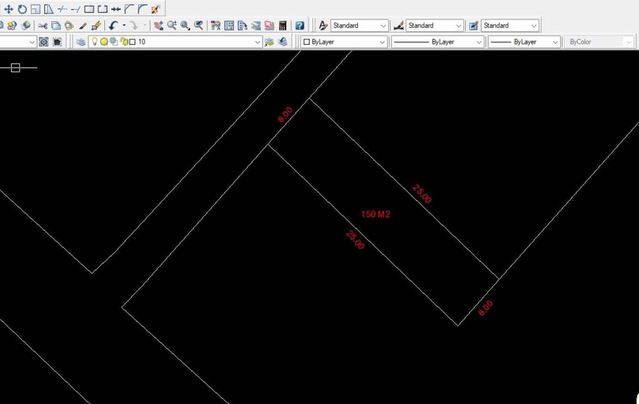
Task: Open the Layer Properties Manager
Action: 81,42
